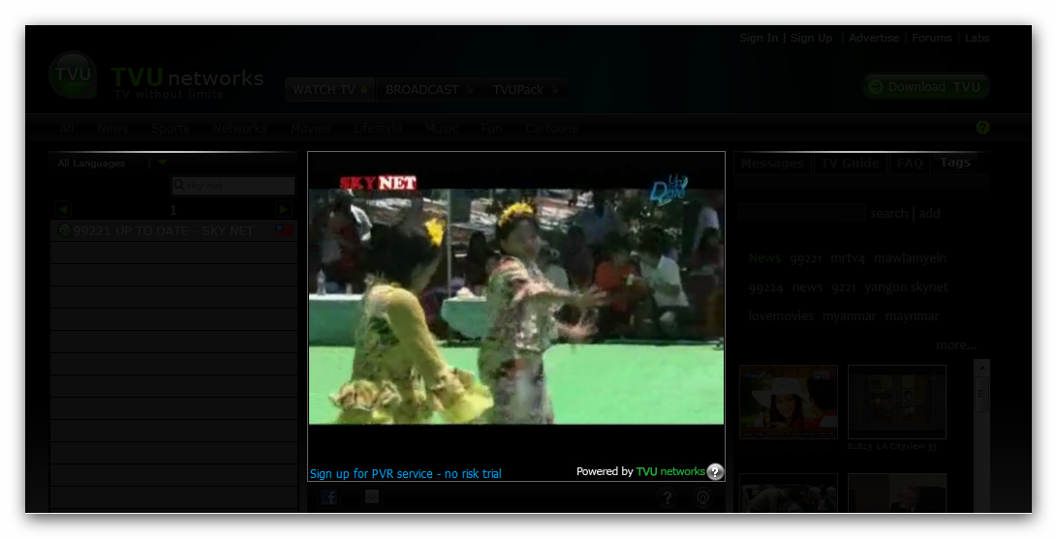Share channel by email icon
Image resolution: width=1057 pixels, height=539 pixels.
[x=371, y=496]
